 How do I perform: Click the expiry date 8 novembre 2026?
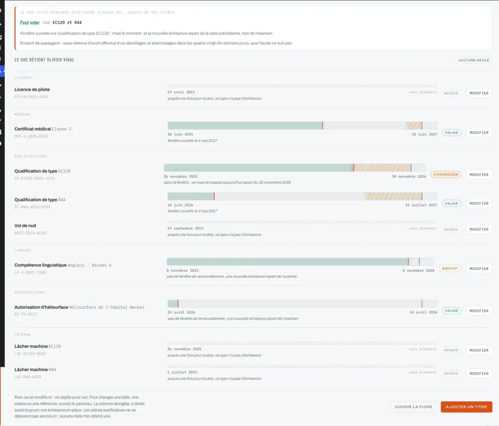419,270
